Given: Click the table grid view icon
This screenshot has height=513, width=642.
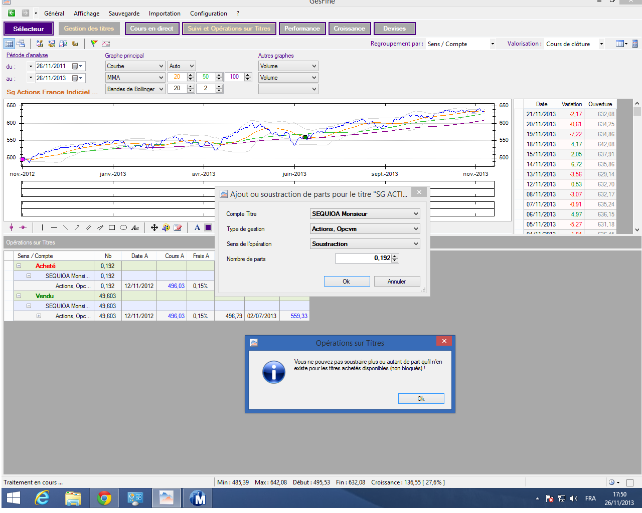Looking at the screenshot, I should 9,44.
